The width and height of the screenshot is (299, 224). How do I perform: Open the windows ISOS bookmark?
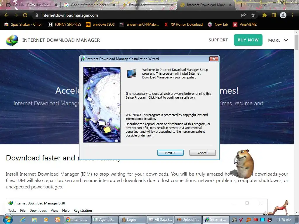tap(100, 24)
